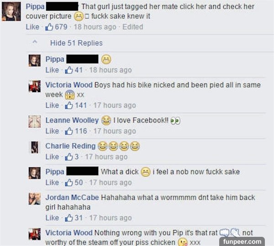This screenshot has width=274, height=246.
Task: Click the thumbs-up icon on Charlie Reding's comment
Action: (69, 157)
